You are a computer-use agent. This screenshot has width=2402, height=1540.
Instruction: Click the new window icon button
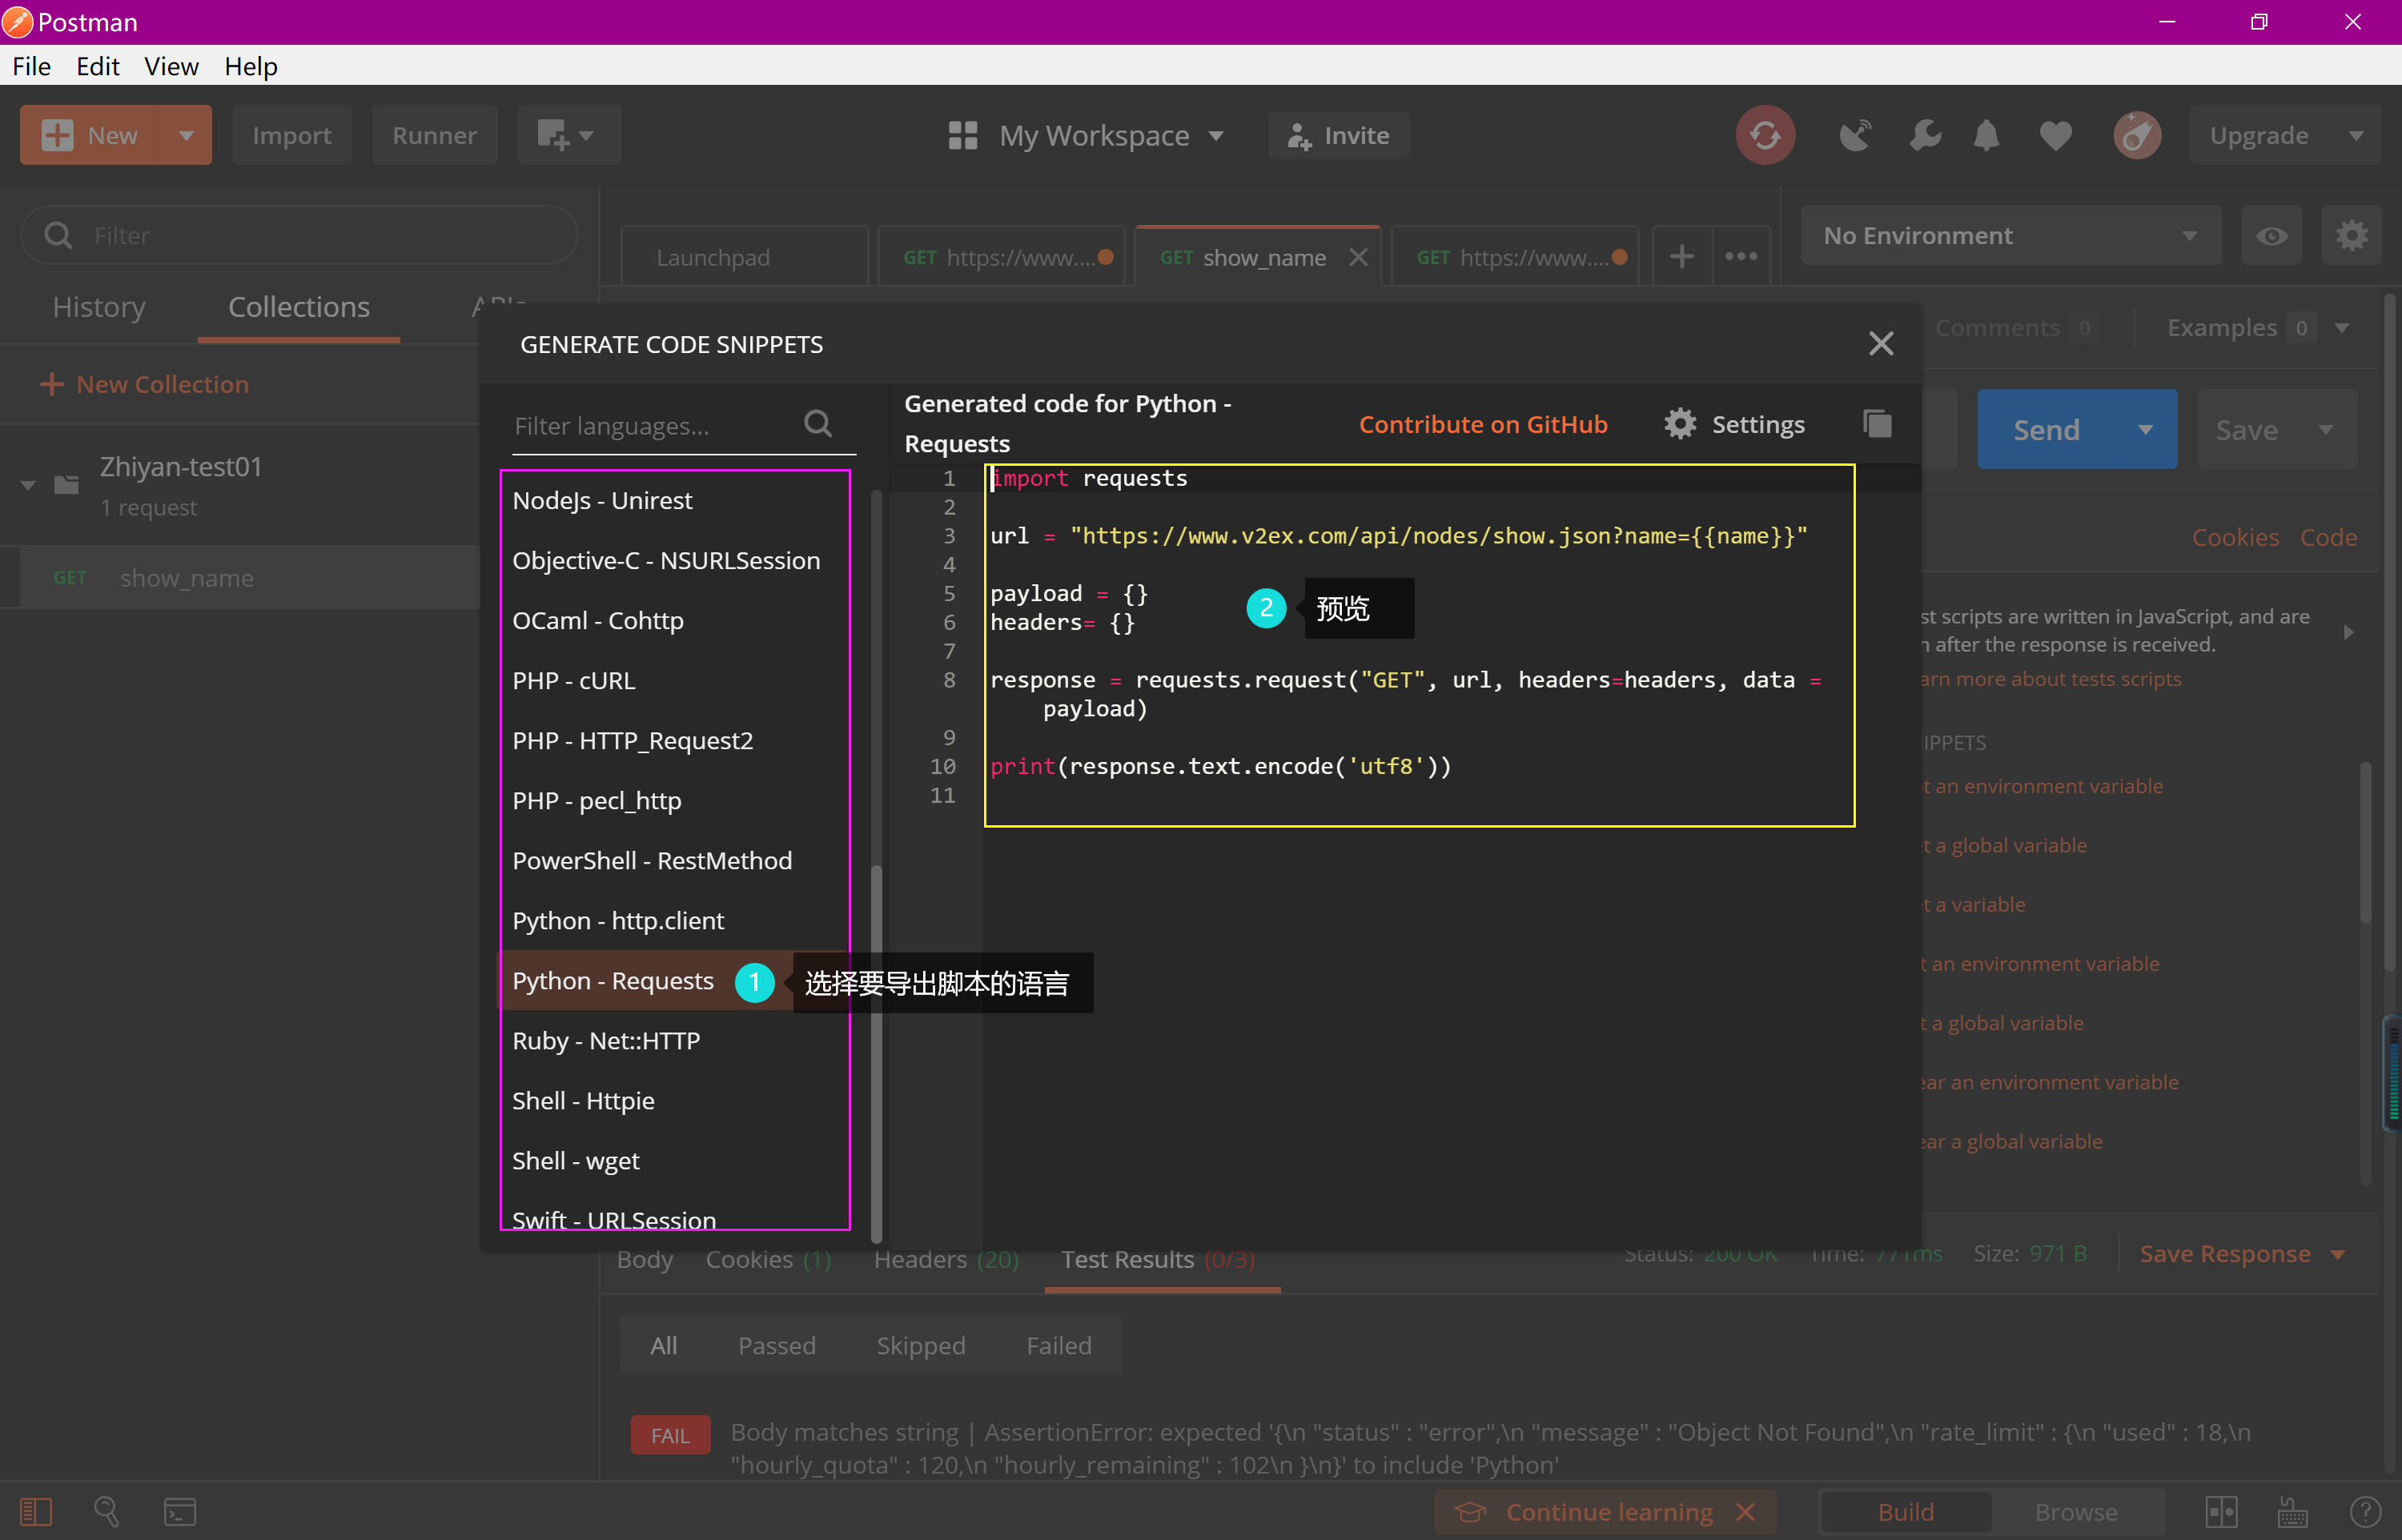tap(569, 135)
